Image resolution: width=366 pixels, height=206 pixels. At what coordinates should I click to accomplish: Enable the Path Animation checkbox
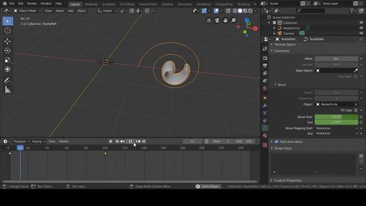coord(277,142)
